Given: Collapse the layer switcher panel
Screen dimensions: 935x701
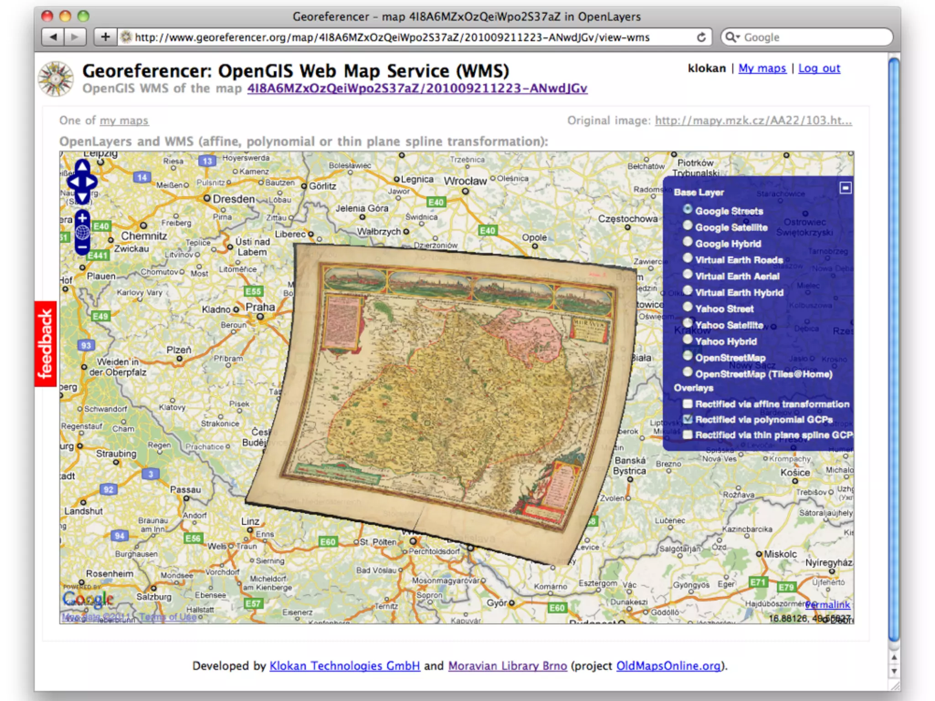Looking at the screenshot, I should pyautogui.click(x=845, y=188).
